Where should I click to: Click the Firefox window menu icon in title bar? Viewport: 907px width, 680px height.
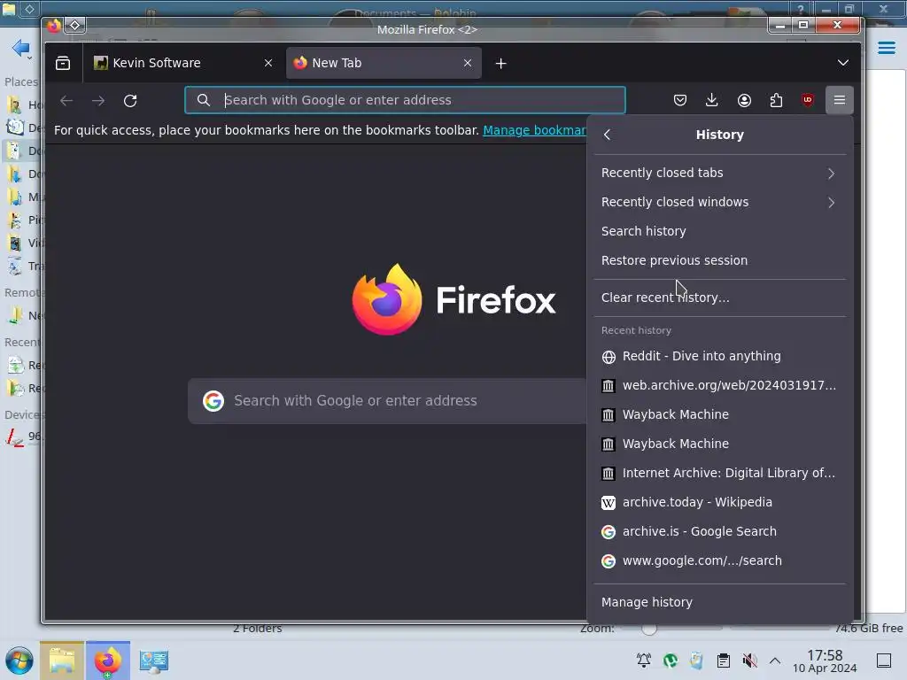[54, 26]
